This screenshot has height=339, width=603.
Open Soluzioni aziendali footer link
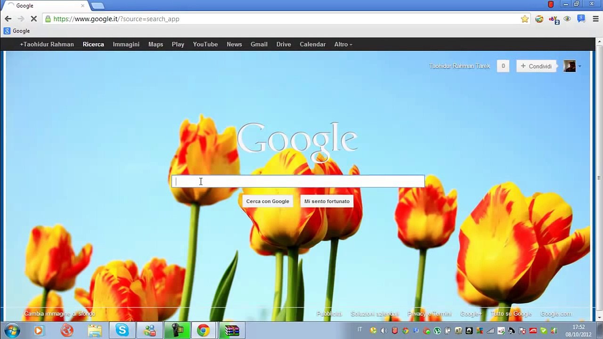pyautogui.click(x=375, y=314)
